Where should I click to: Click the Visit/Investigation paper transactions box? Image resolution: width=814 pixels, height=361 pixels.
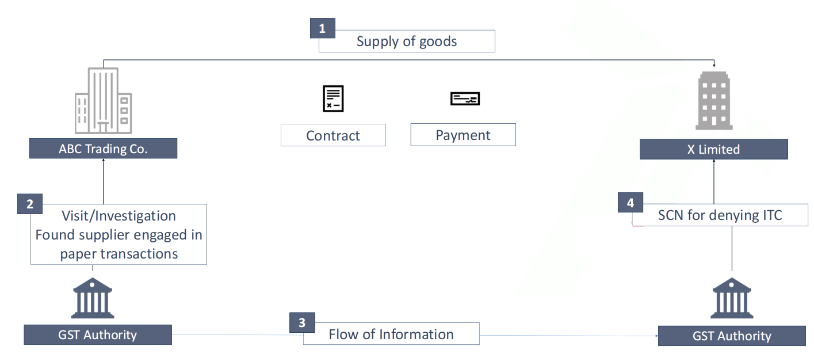pos(119,235)
